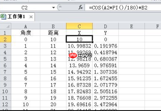The width and height of the screenshot is (161, 111).
Task: Click the cell with 10.99832
Action: [x=79, y=46]
